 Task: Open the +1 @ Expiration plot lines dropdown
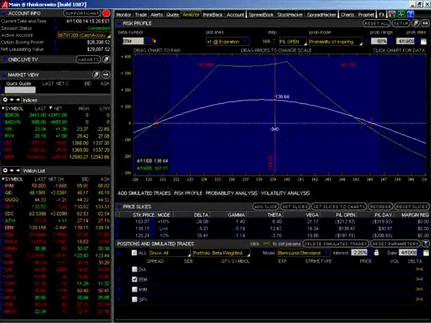[228, 42]
